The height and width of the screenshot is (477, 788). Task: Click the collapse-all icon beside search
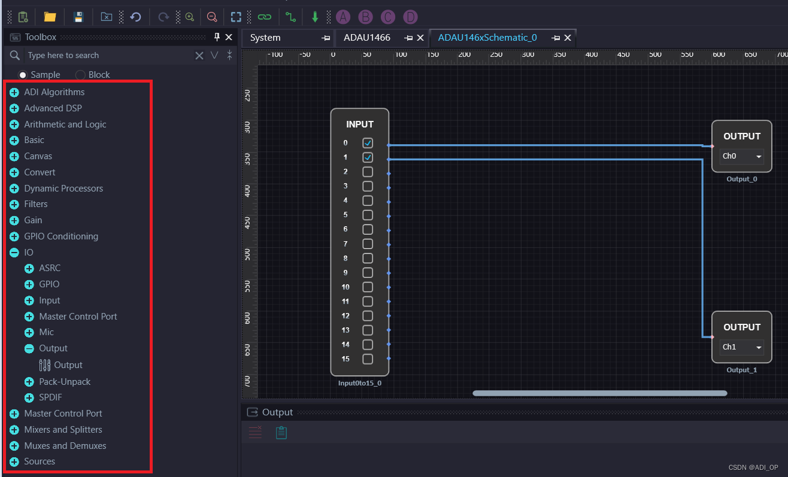pos(229,55)
